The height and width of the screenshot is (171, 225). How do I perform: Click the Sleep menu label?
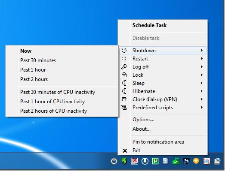139,83
